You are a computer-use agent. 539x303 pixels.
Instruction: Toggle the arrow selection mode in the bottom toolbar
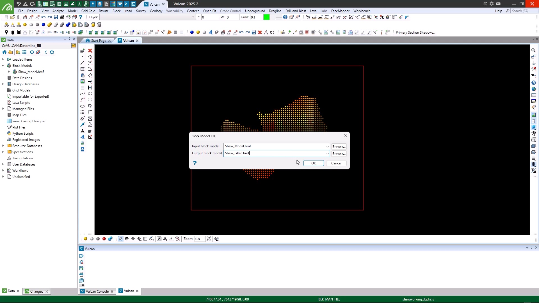pos(120,239)
